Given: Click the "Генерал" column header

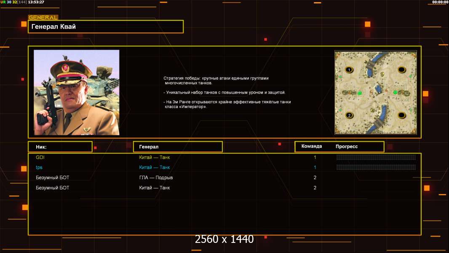Looking at the screenshot, I should (177, 147).
